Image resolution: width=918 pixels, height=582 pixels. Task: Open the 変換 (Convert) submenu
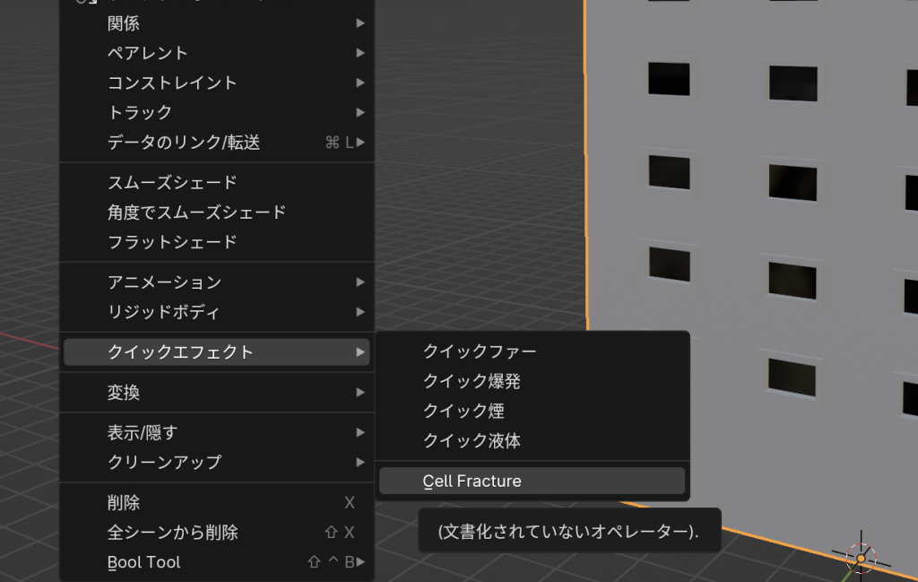tap(216, 393)
